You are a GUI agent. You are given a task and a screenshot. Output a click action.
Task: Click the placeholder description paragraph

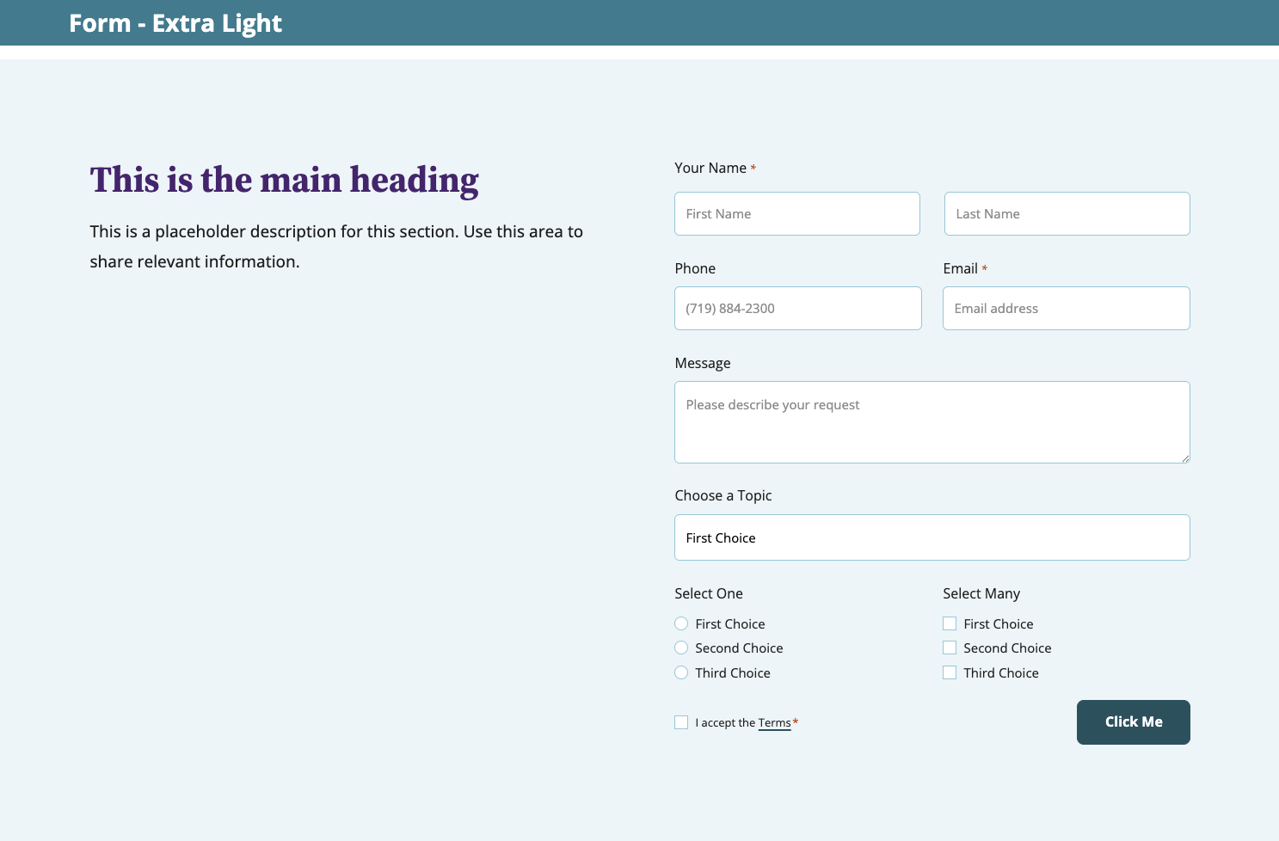pos(336,246)
